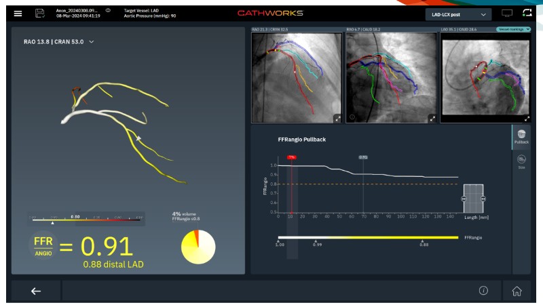Screen dimensions: 543x305
Task: Click the left handle of length window
Action: tap(464, 199)
